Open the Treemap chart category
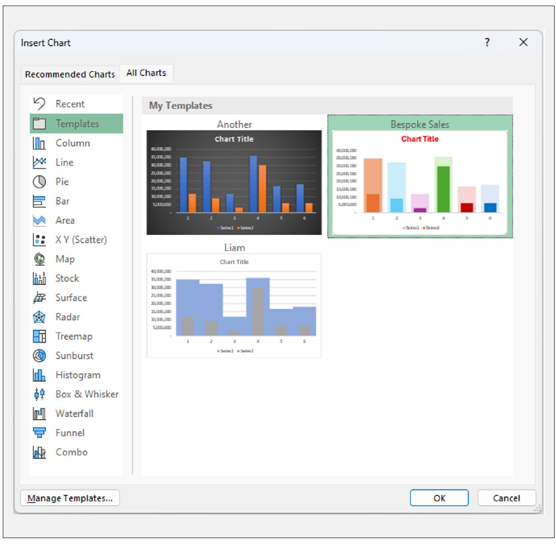The image size is (556, 553). click(40, 336)
